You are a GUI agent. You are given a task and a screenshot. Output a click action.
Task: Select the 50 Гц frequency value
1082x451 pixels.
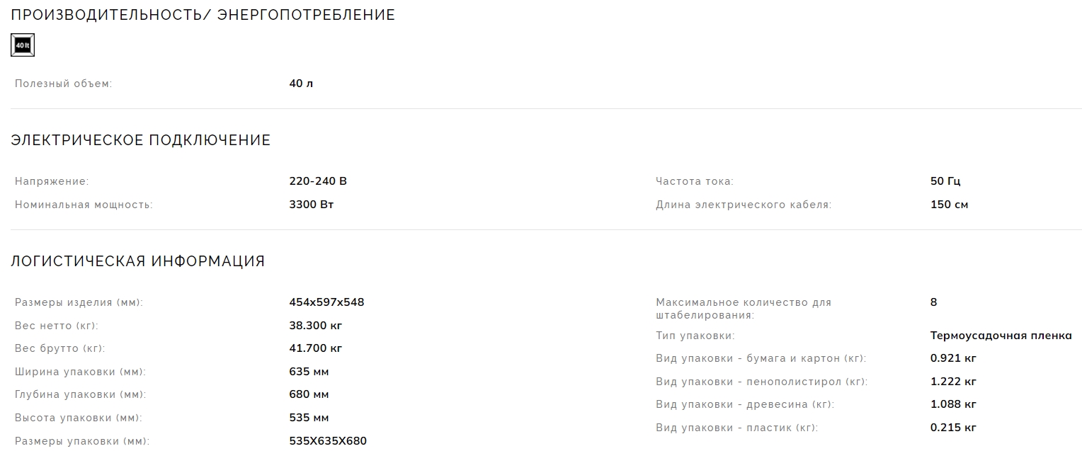(x=945, y=181)
